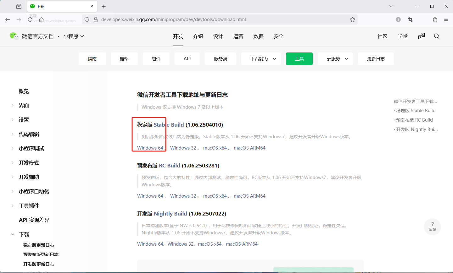Open Firefox View in the tab bar corner

point(19,6)
